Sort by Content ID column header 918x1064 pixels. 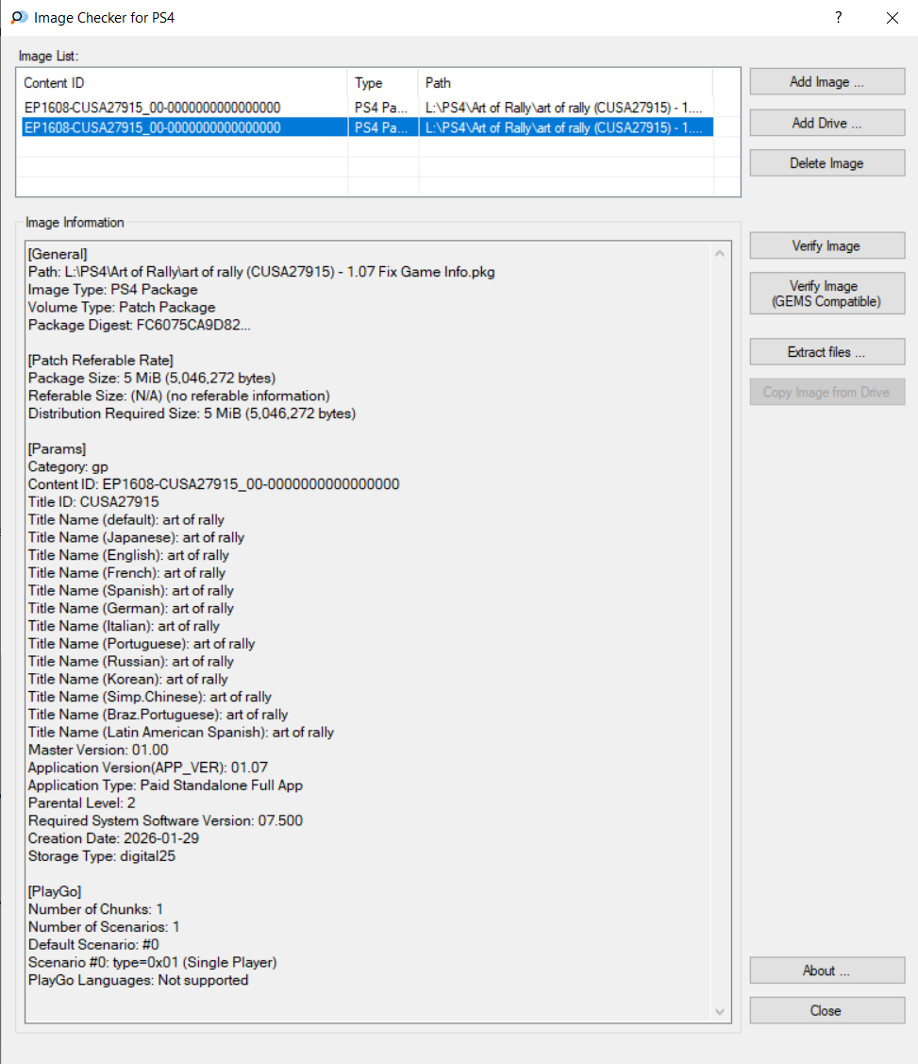(182, 83)
